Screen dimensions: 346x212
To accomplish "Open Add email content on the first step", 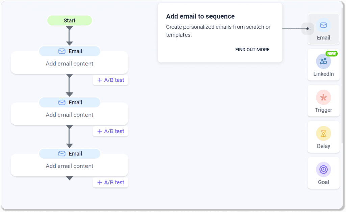I will [69, 63].
